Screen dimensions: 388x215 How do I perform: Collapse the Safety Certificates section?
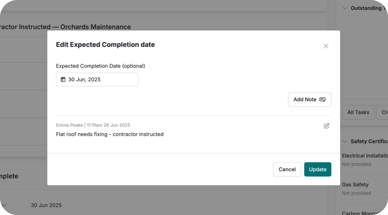pyautogui.click(x=345, y=141)
